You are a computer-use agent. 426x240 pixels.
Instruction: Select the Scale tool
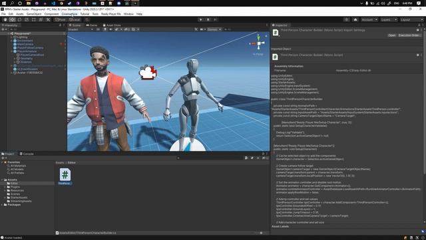(x=27, y=19)
